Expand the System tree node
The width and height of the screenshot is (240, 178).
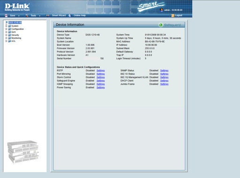[7, 26]
